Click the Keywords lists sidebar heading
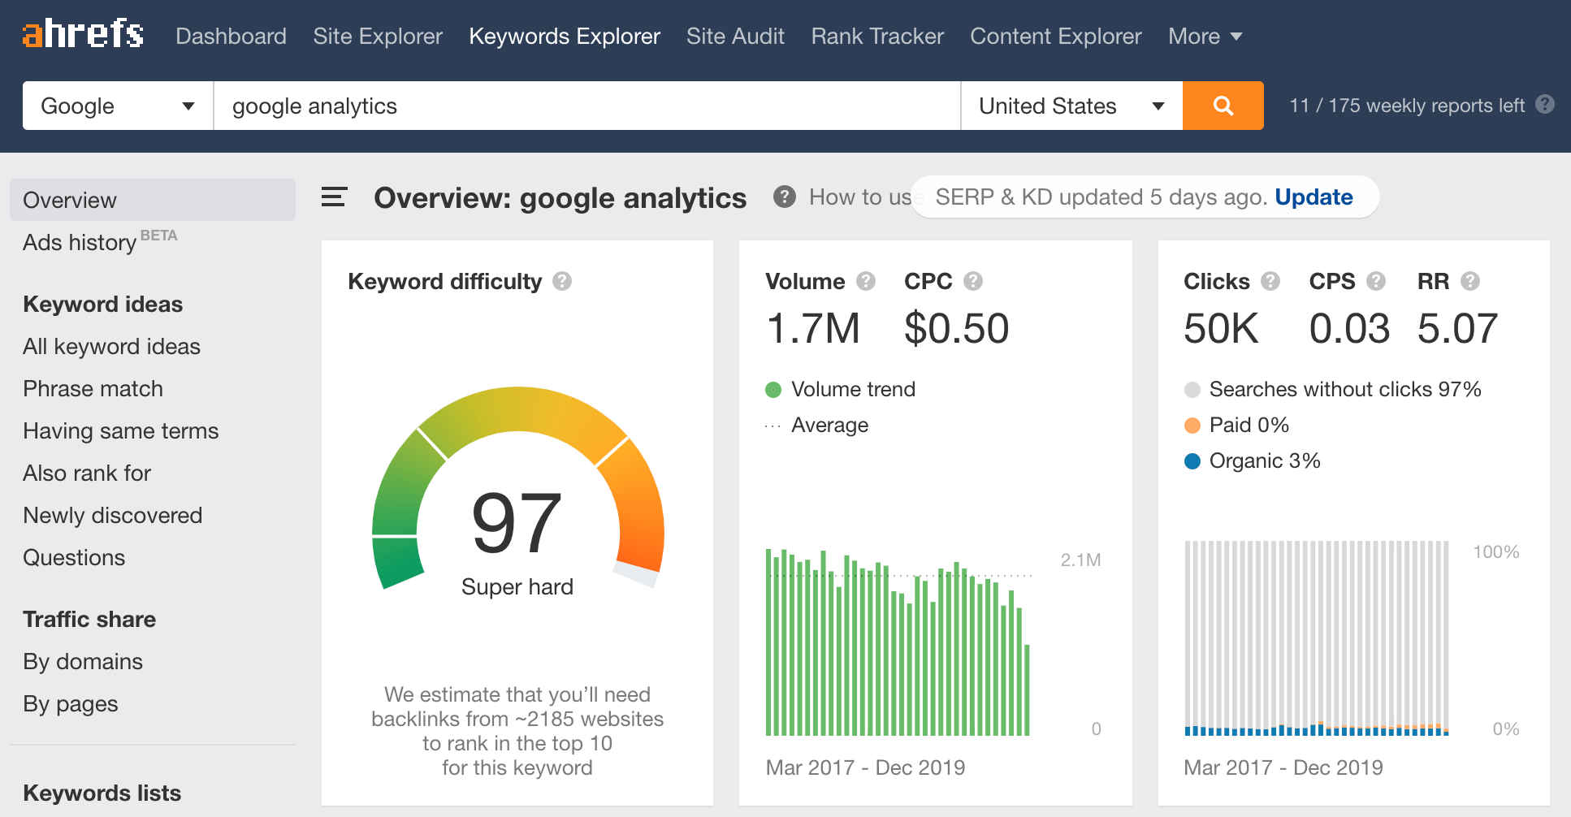Viewport: 1571px width, 817px height. click(102, 793)
